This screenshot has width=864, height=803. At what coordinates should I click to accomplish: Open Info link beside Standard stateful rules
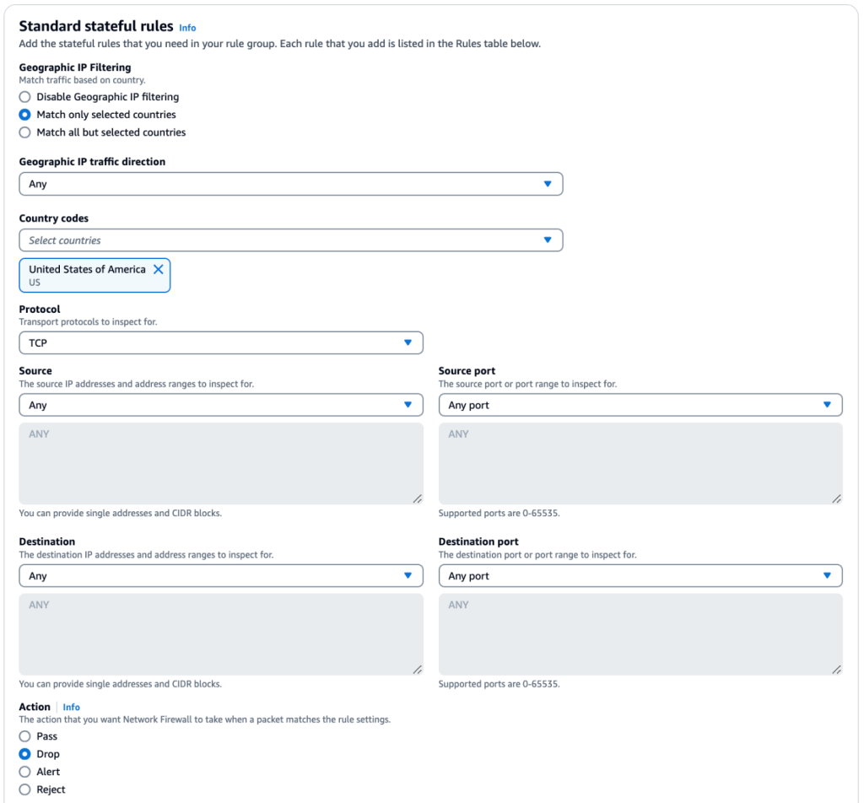(187, 28)
